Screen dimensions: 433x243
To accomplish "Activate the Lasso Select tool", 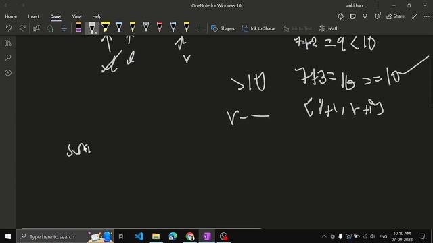I will tap(50, 28).
